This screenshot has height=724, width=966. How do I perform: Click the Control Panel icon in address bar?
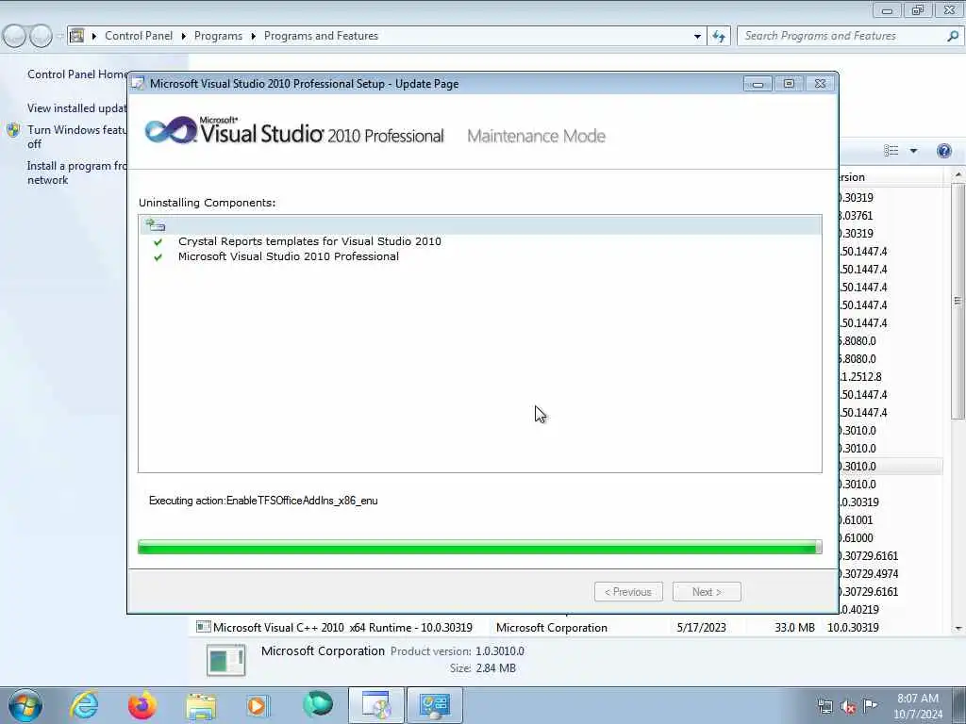[77, 36]
